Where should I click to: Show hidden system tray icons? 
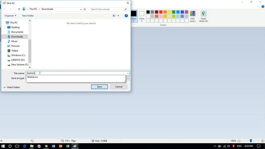click(215, 146)
